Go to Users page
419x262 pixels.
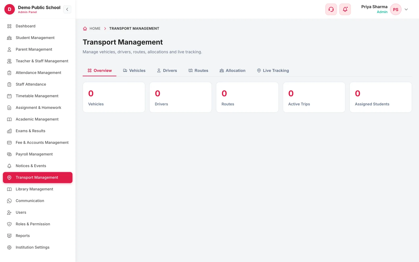click(x=38, y=212)
